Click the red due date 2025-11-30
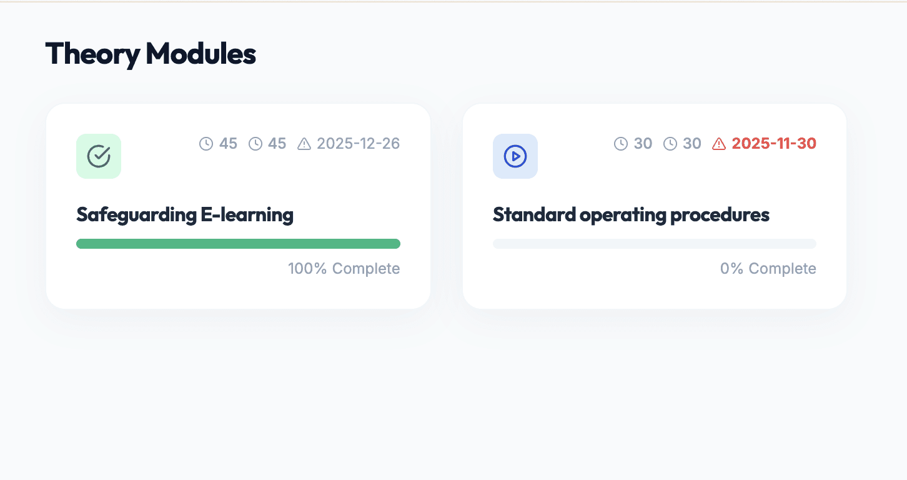907x480 pixels. coord(773,143)
